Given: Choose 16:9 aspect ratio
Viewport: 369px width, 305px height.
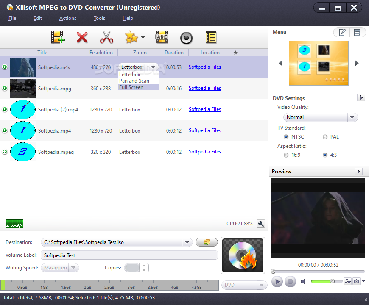Looking at the screenshot, I should tap(286, 155).
